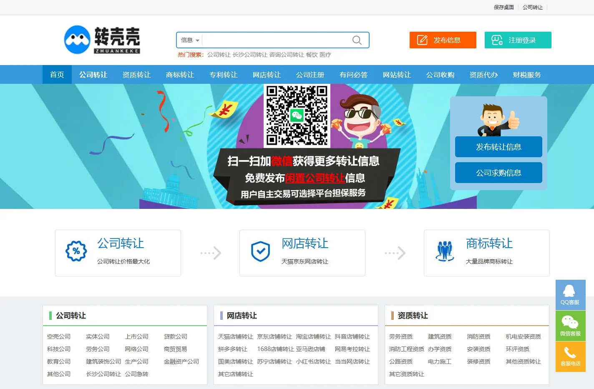Click 机电安装资质 link

point(524,336)
